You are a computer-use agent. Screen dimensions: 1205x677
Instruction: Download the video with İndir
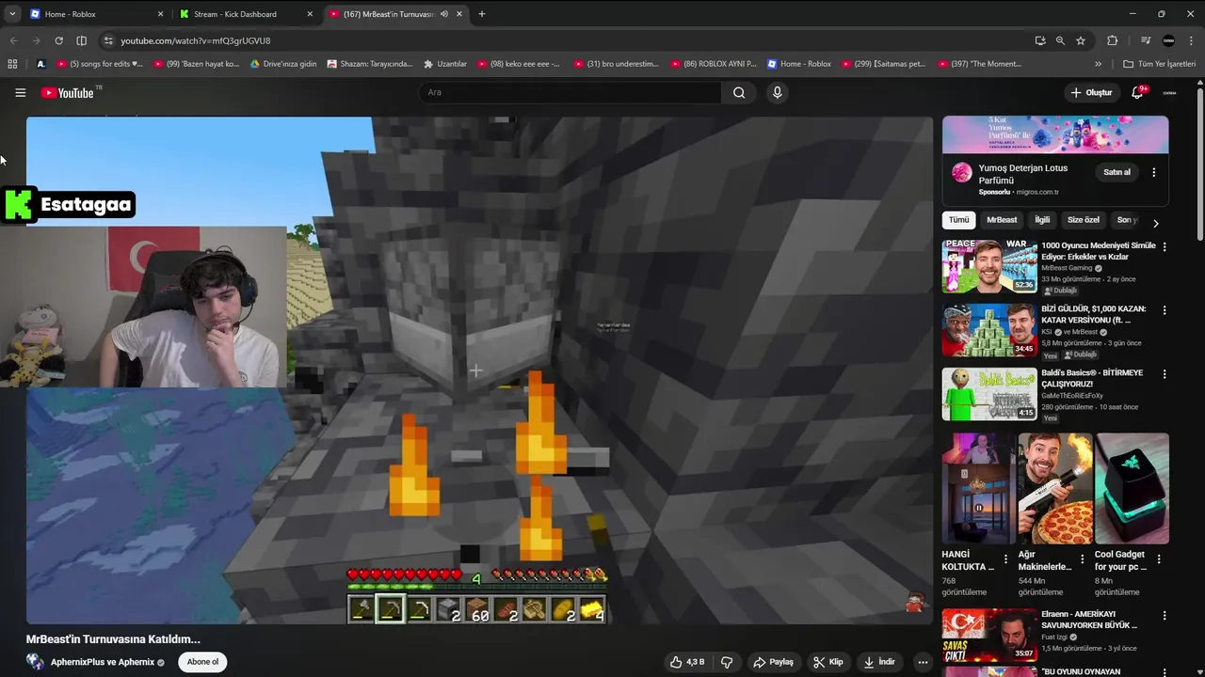pyautogui.click(x=879, y=662)
